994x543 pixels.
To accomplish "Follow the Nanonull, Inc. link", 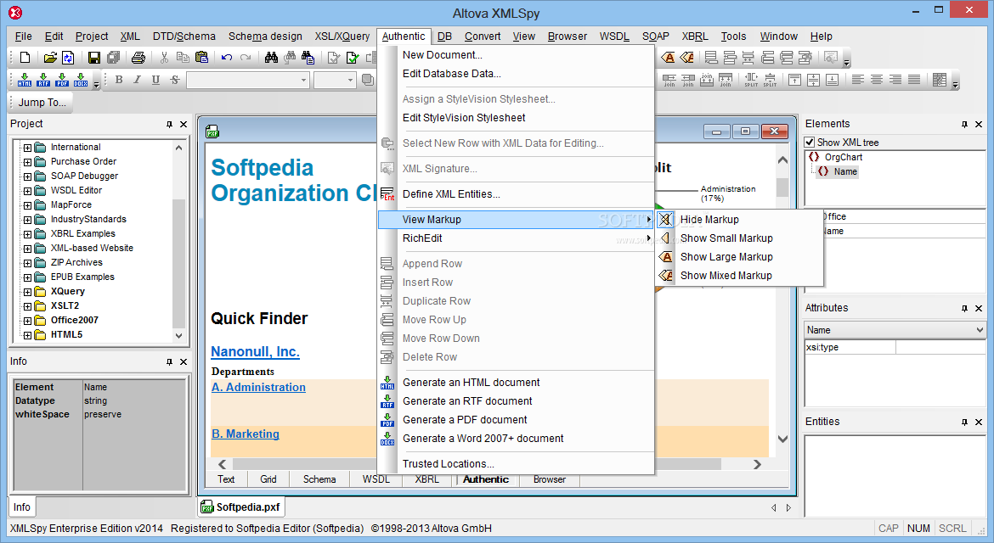I will coord(256,352).
